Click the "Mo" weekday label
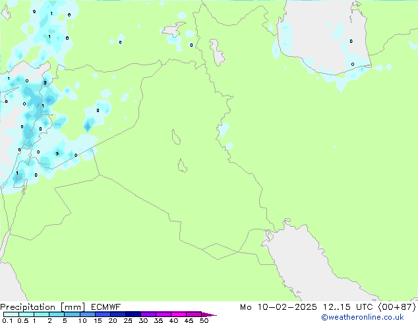 (x=245, y=307)
